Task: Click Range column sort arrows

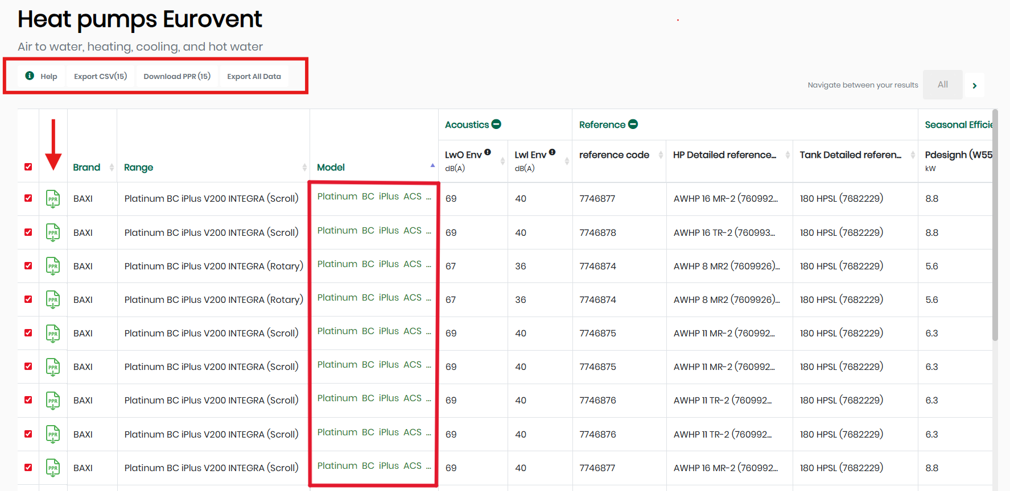Action: pos(304,167)
